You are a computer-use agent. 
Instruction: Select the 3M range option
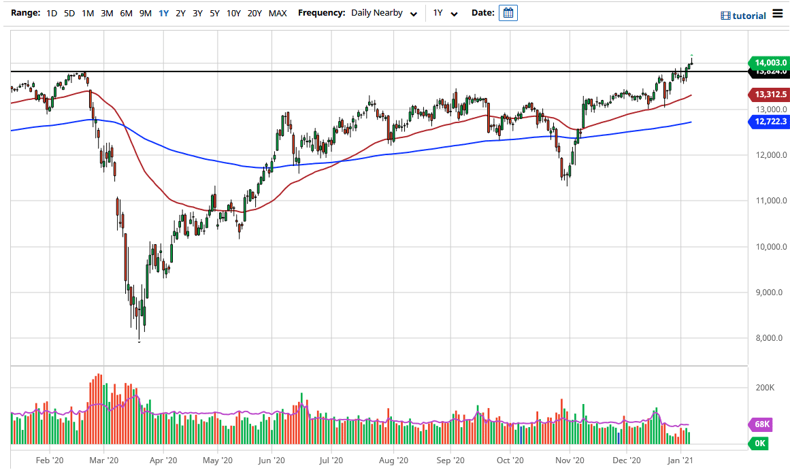point(107,13)
